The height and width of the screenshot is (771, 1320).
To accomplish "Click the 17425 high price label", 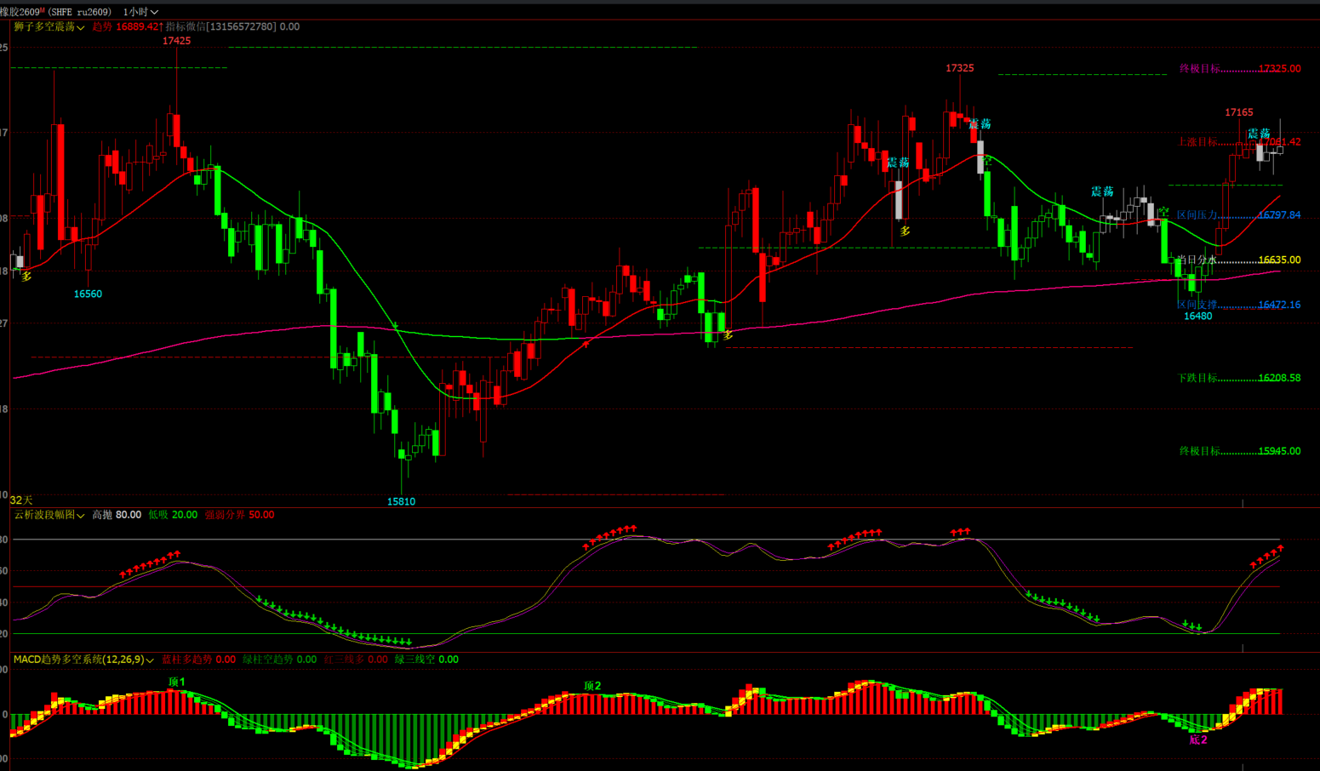I will (x=176, y=41).
